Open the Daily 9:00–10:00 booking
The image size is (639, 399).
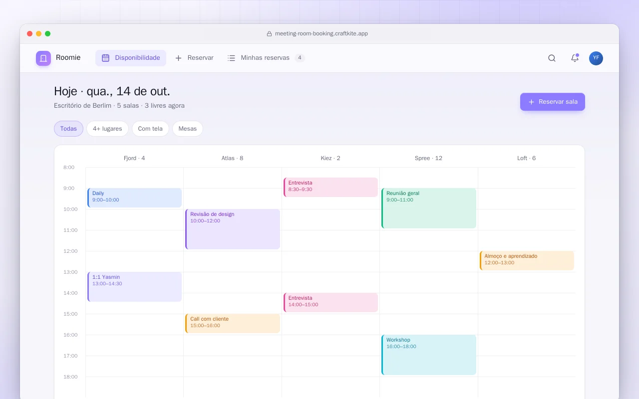pos(135,198)
